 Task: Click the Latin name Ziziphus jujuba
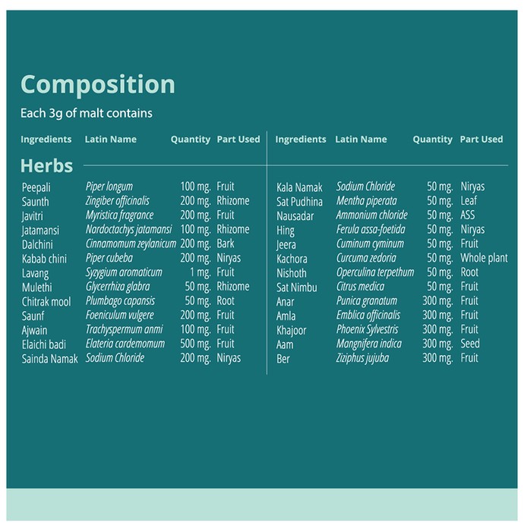click(x=362, y=358)
